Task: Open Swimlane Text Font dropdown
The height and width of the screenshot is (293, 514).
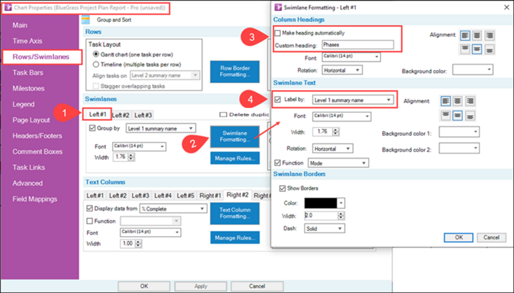Action: coord(342,116)
